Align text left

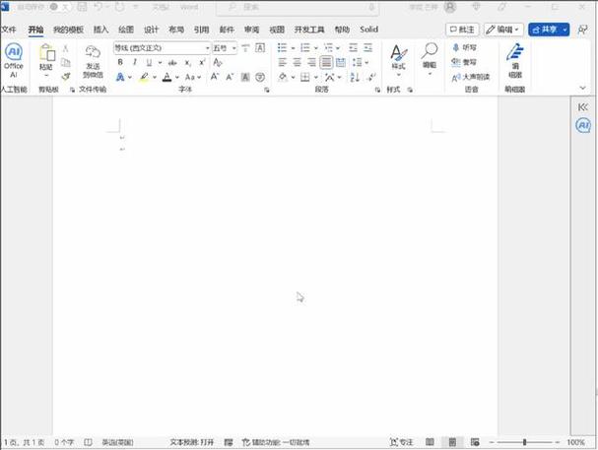click(x=282, y=62)
